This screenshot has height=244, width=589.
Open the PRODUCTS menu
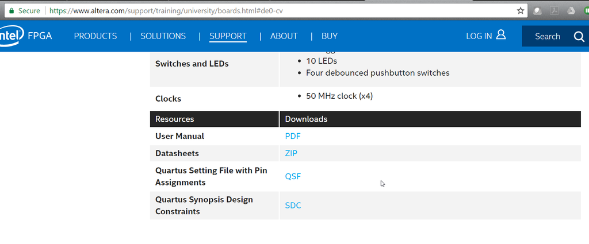click(95, 36)
